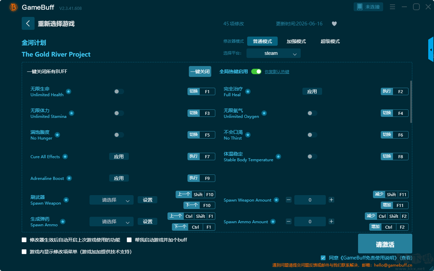Switch to 加强模式 tab
The width and height of the screenshot is (434, 271).
(x=296, y=41)
